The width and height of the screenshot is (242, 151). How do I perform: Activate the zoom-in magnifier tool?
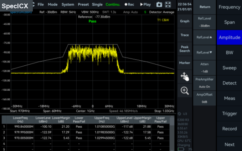(x=185, y=90)
